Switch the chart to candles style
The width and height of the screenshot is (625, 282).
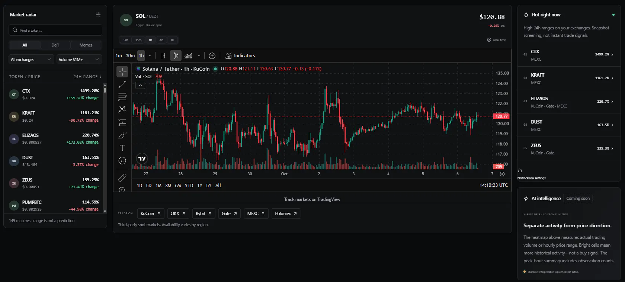tap(176, 56)
